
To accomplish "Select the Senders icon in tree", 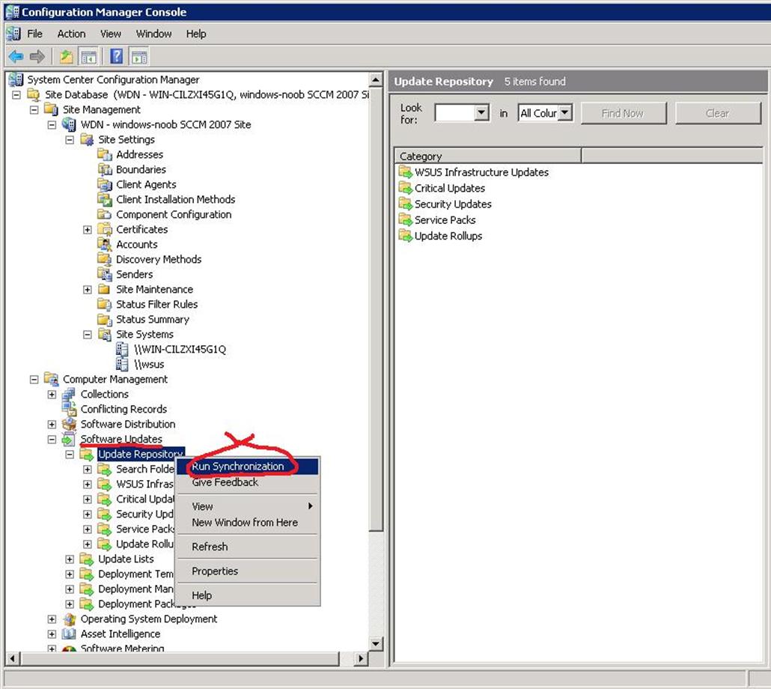I will (x=105, y=274).
